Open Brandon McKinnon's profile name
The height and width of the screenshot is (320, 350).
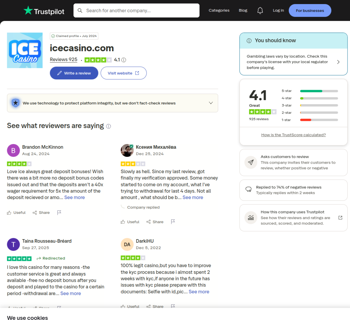(x=43, y=147)
